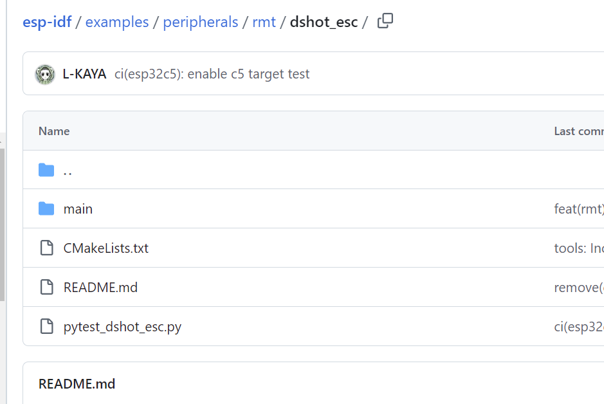Click the Name column header
The width and height of the screenshot is (604, 404).
(54, 131)
